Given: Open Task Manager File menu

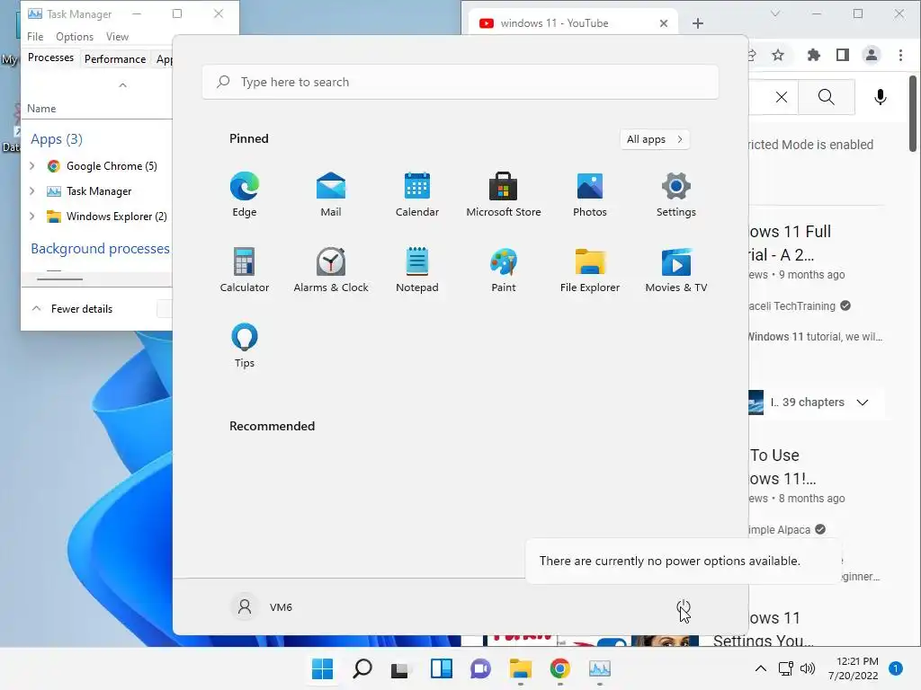Looking at the screenshot, I should pyautogui.click(x=35, y=36).
